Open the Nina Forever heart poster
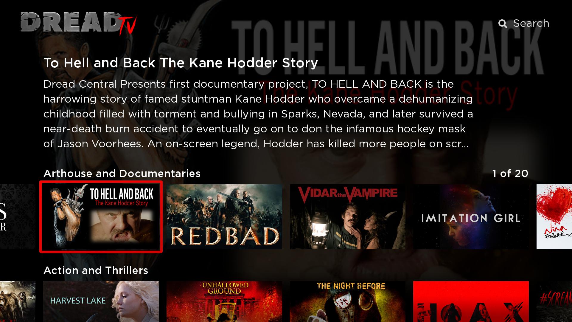 point(554,217)
